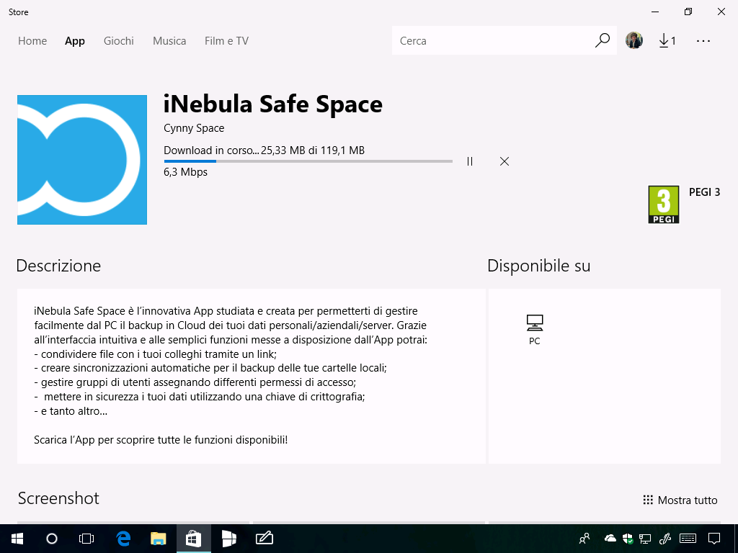Open the Musica tab

169,41
